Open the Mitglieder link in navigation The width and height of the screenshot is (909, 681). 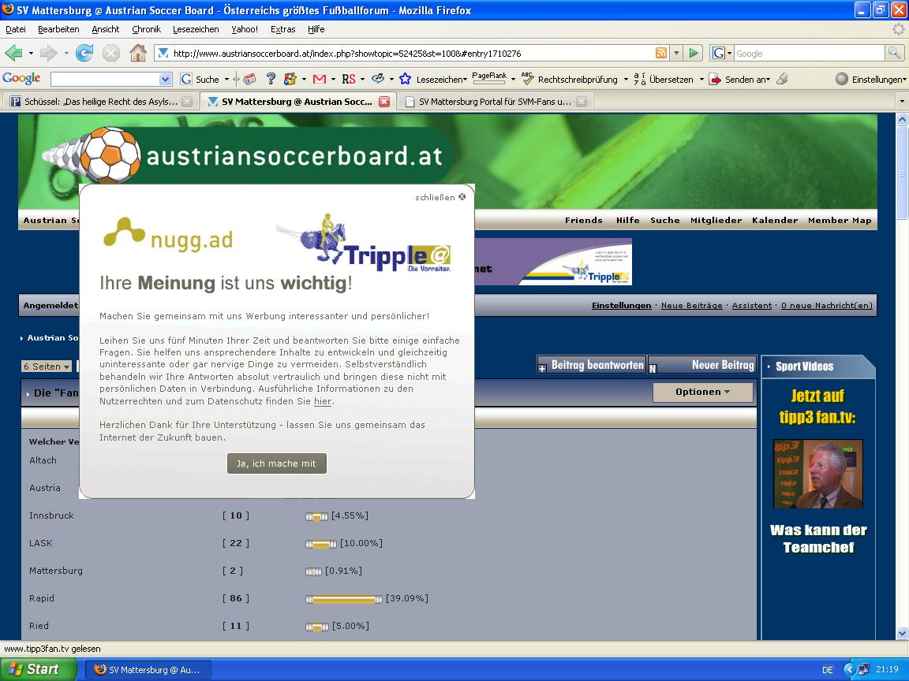pos(716,220)
